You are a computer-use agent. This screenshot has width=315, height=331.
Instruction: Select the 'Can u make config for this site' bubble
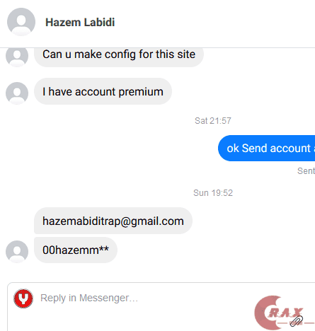click(119, 57)
